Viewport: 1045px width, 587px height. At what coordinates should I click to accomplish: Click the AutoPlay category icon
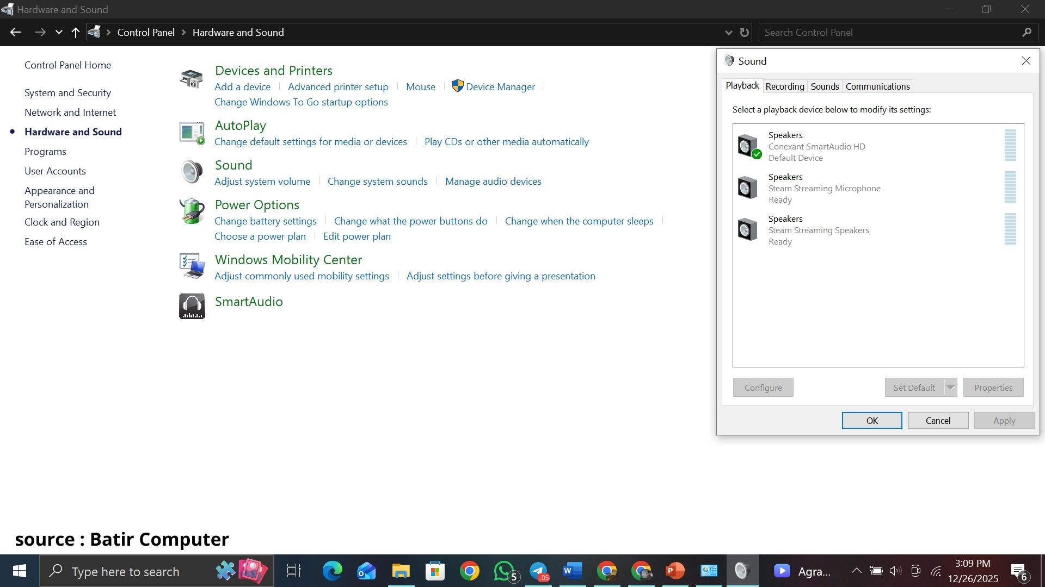[x=192, y=133]
